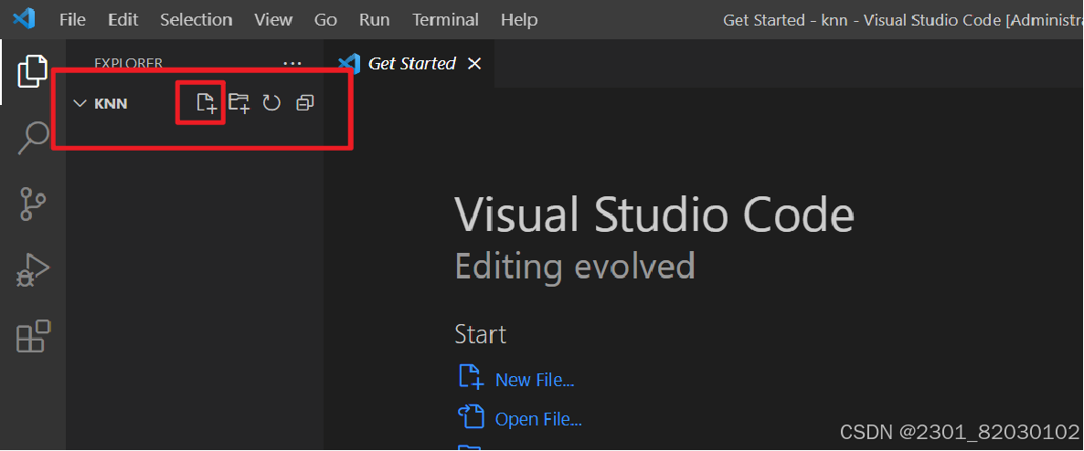Click the Open File... link under Start
Image resolution: width=1084 pixels, height=451 pixels.
click(538, 418)
